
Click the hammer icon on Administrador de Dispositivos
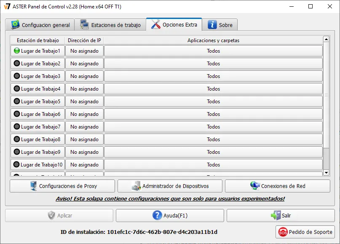tap(136, 186)
